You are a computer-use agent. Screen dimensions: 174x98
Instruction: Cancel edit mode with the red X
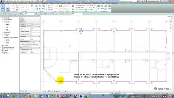(x=73, y=6)
